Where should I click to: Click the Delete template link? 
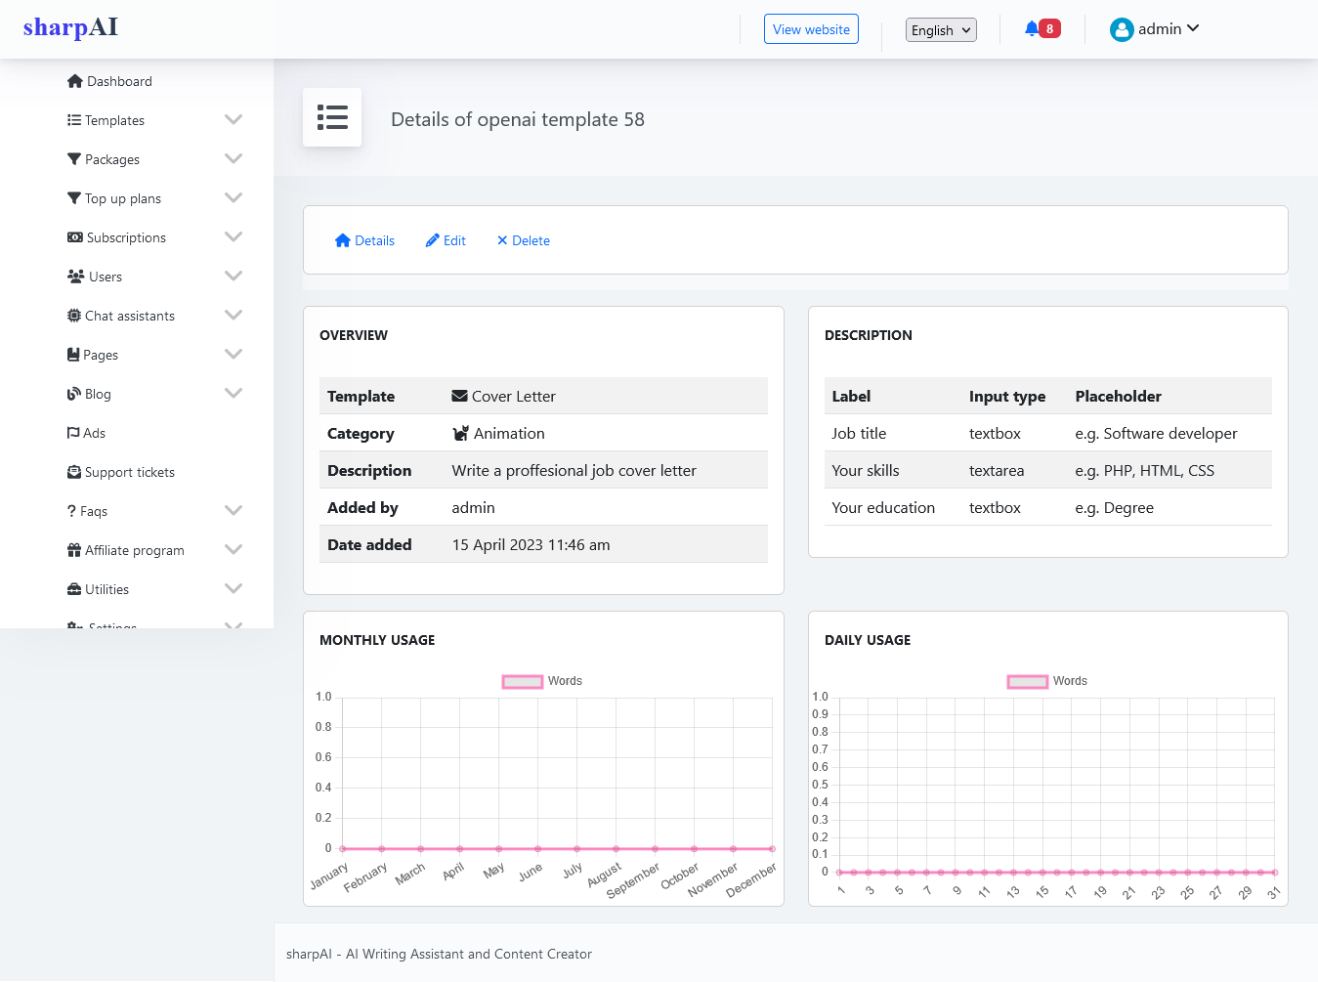(x=523, y=240)
